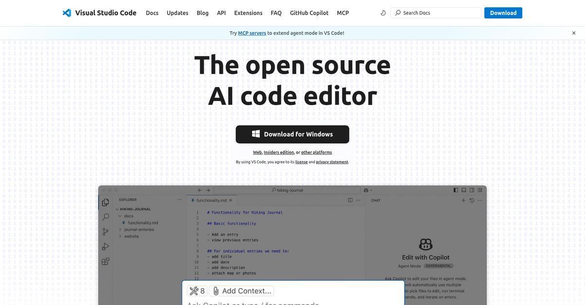
Task: Click the EXPLORER panel title
Action: (128, 200)
